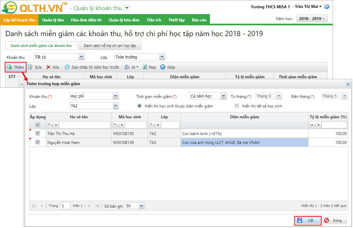Click the Tỷ lệ miễn giảm filter input

(x=334, y=125)
